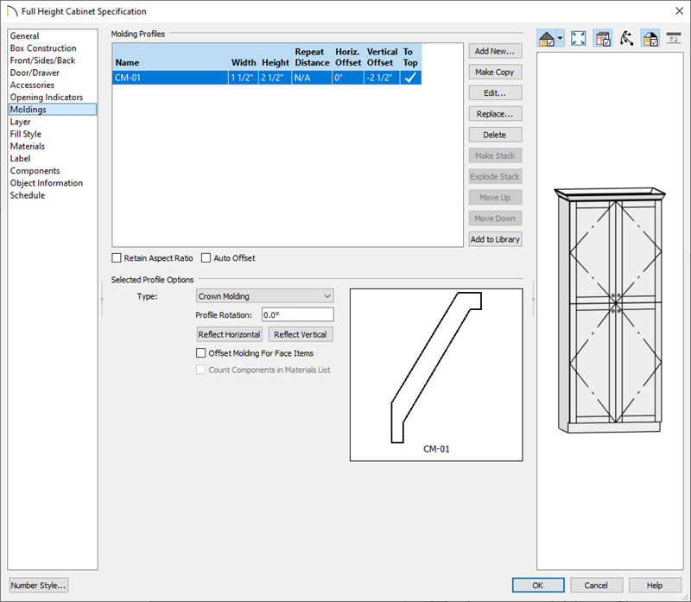This screenshot has height=602, width=691.
Task: Click the refresh bar icon in preview toolbar
Action: 674,39
